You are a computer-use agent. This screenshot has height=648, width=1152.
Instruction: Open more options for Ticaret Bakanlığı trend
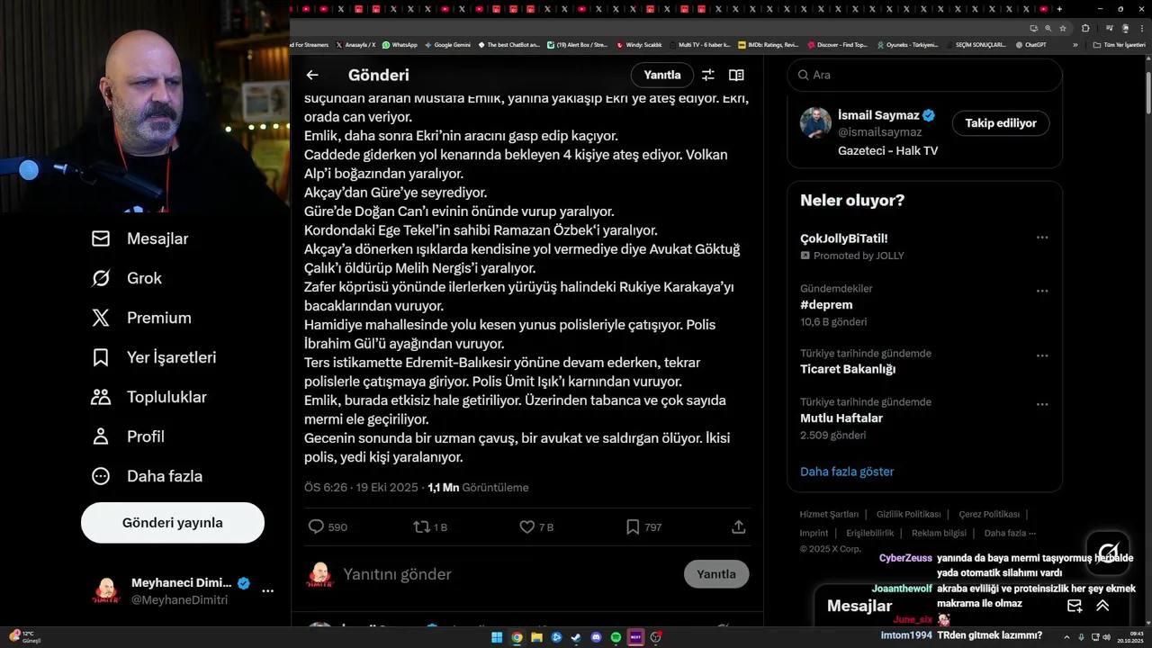pos(1042,355)
